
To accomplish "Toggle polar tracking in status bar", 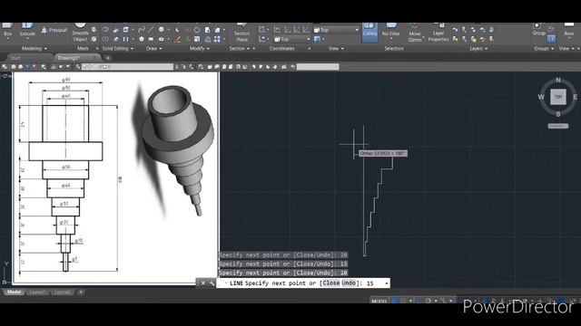I will (x=428, y=301).
